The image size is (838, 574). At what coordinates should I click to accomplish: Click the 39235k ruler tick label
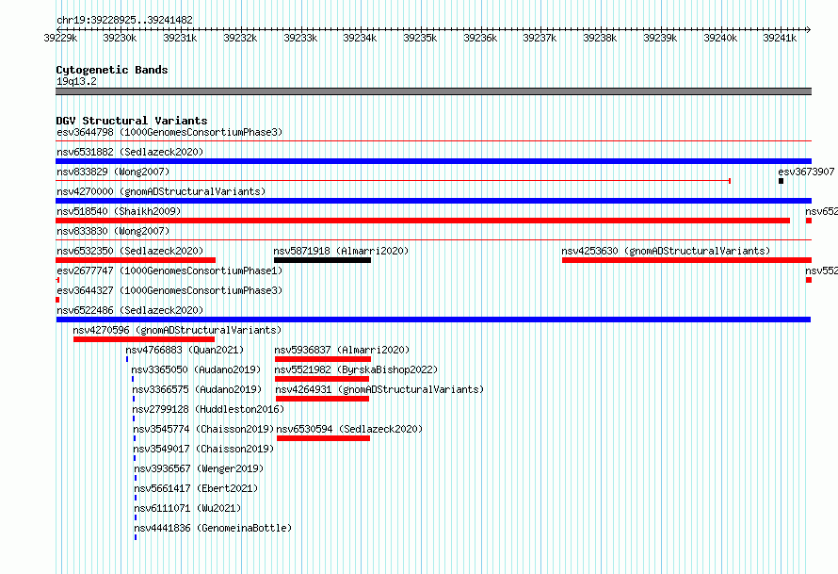click(x=420, y=39)
